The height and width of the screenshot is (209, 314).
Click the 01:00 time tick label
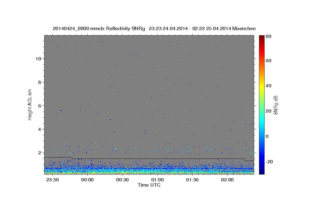point(158,180)
